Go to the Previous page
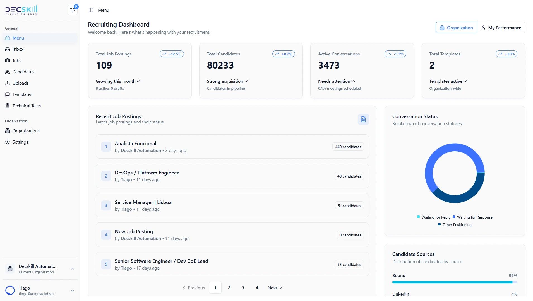Viewport: 533px width, 301px height. 194,288
